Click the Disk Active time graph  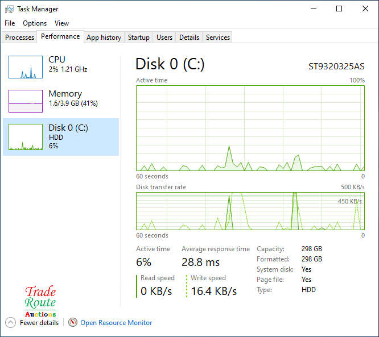(x=250, y=128)
